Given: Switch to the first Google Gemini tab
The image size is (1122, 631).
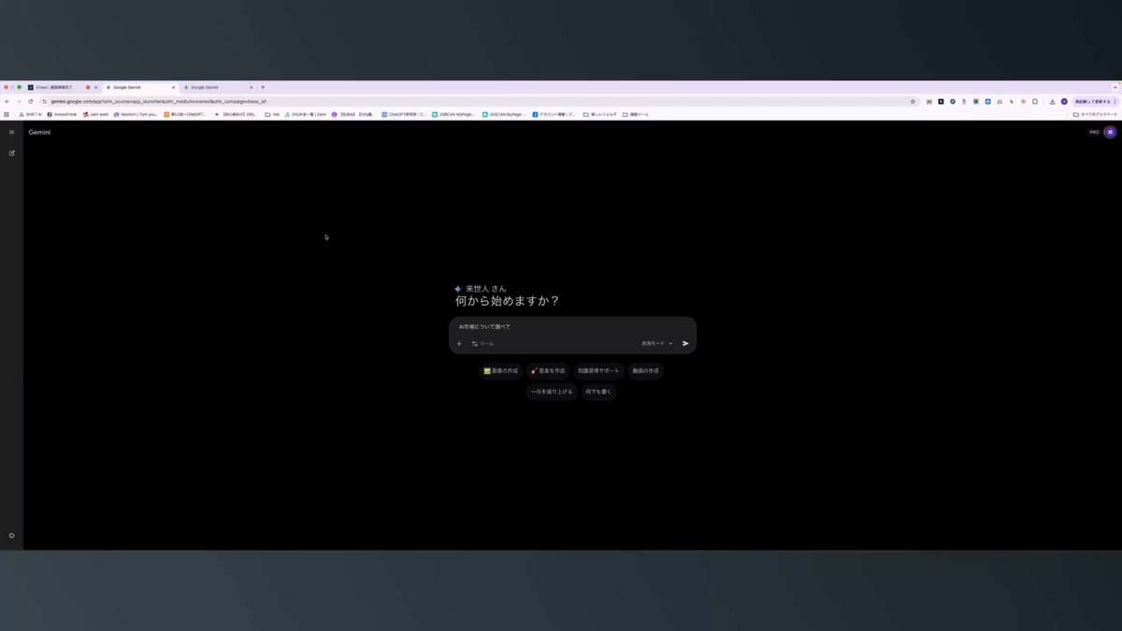Looking at the screenshot, I should pyautogui.click(x=140, y=87).
